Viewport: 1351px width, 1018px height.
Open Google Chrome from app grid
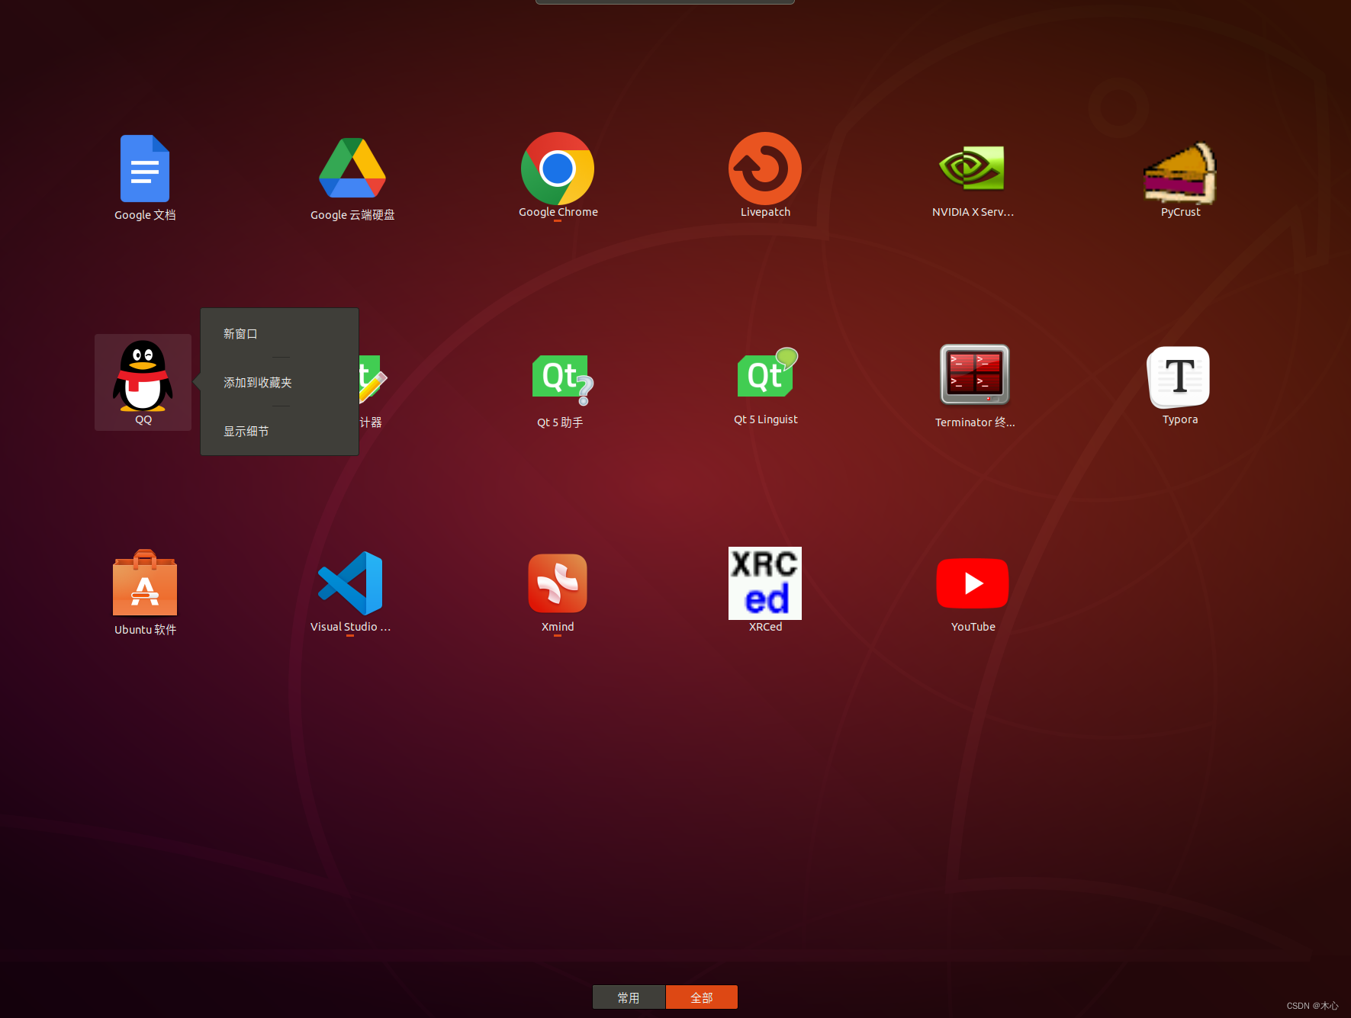tap(558, 169)
